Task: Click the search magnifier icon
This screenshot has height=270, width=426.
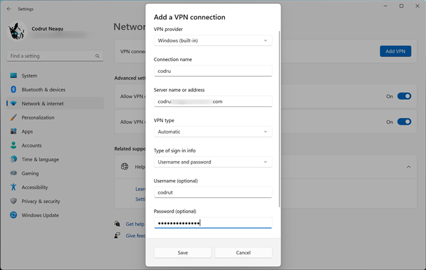Action: click(x=97, y=56)
